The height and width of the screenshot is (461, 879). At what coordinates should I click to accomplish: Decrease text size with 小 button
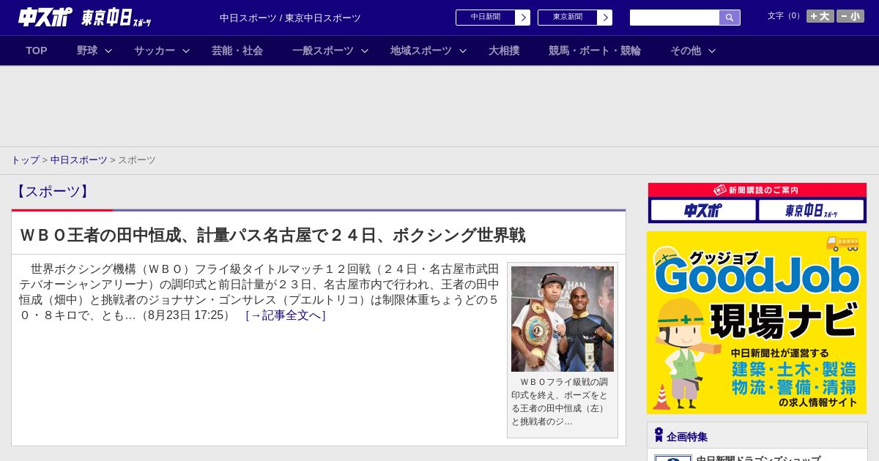click(x=850, y=16)
